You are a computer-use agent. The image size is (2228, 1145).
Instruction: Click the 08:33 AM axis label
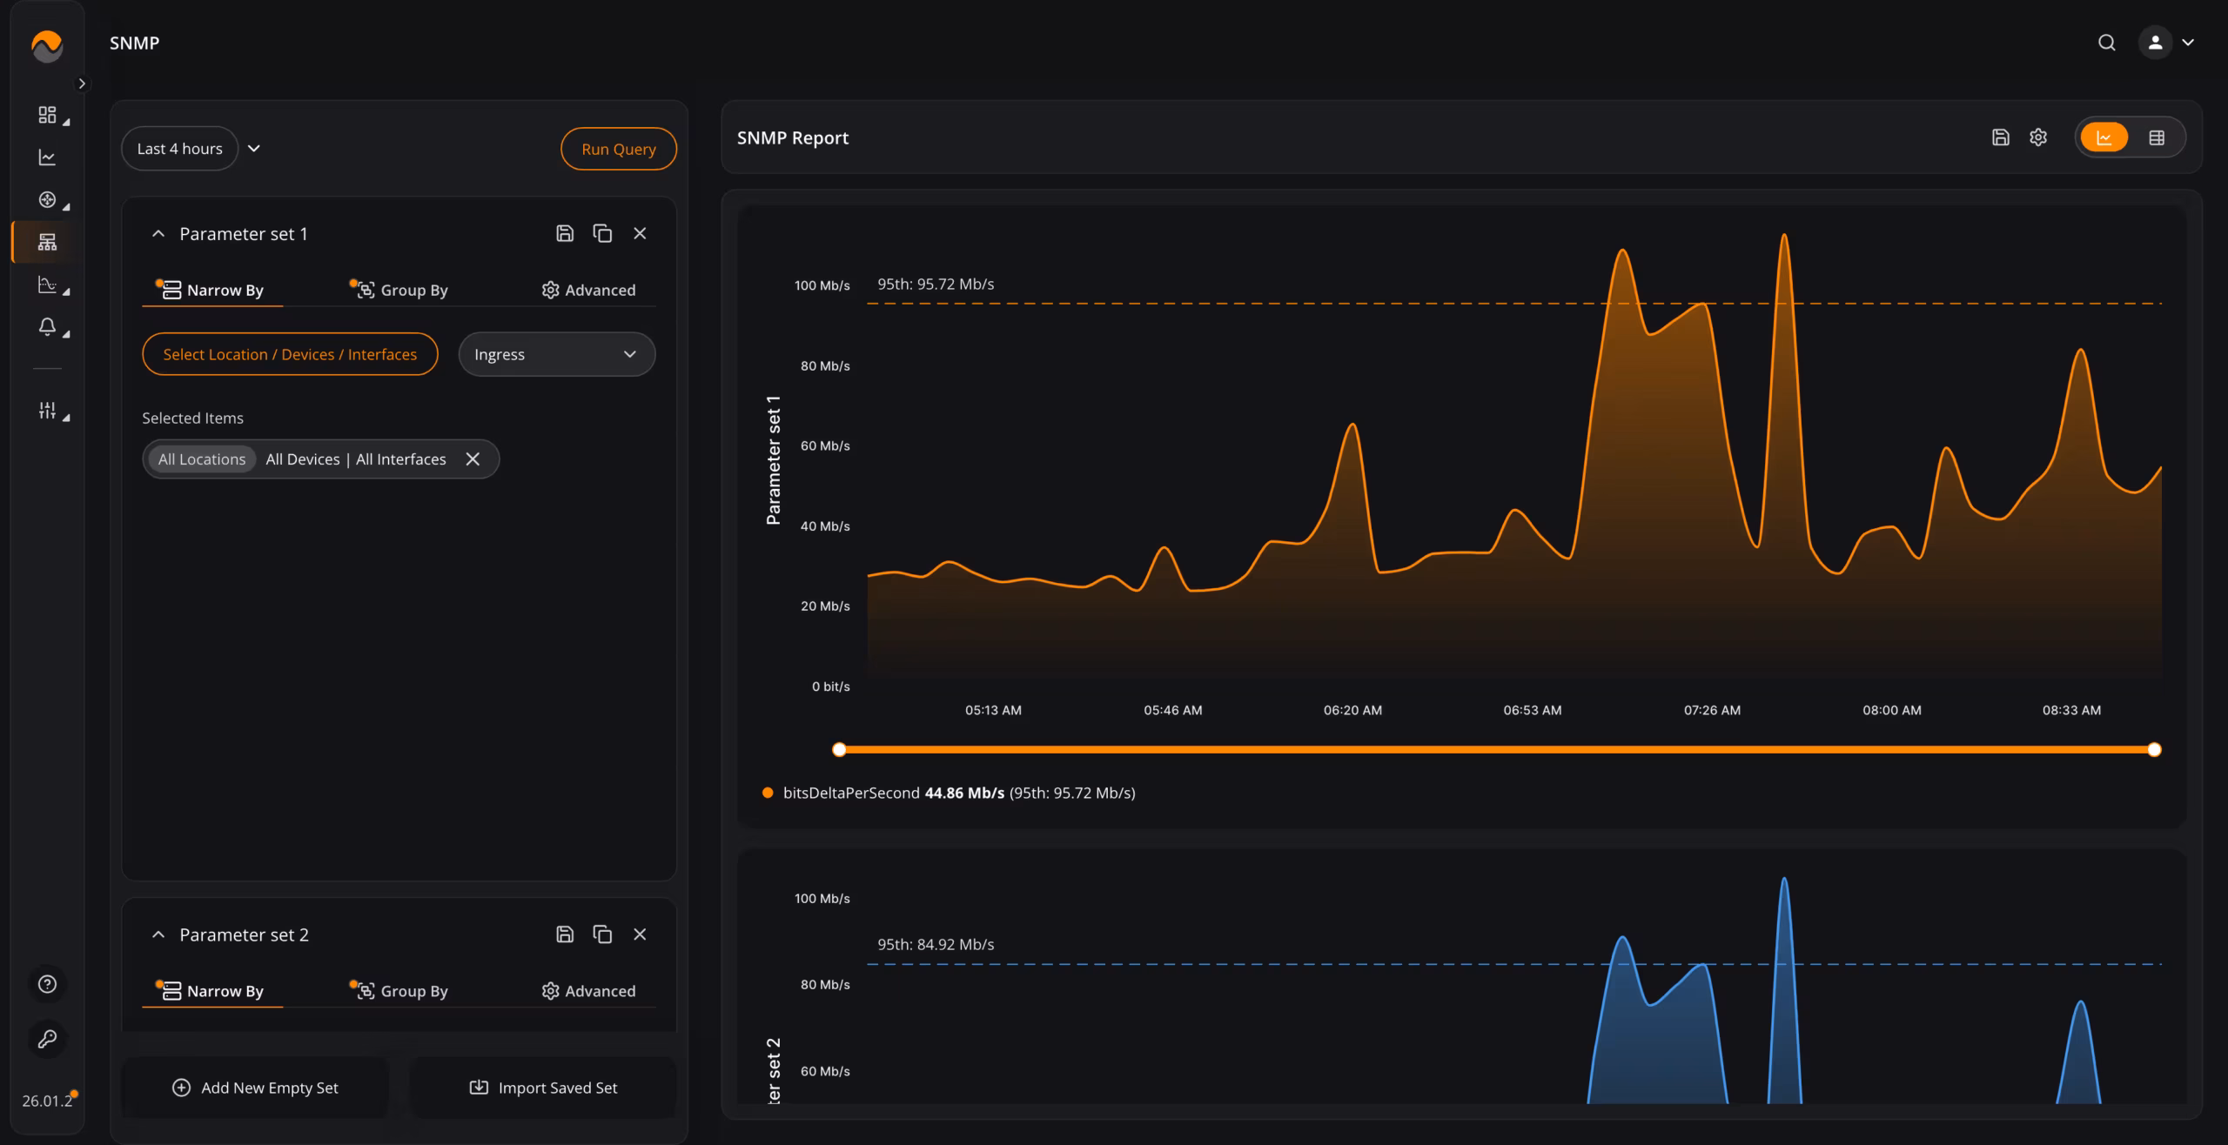click(x=2071, y=710)
